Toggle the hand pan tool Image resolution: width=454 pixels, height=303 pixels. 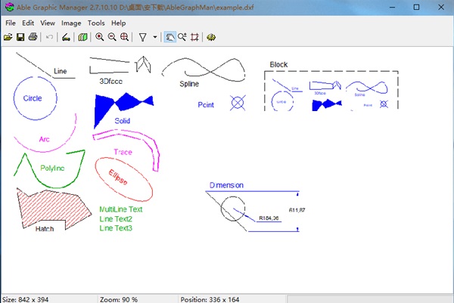[x=170, y=36]
